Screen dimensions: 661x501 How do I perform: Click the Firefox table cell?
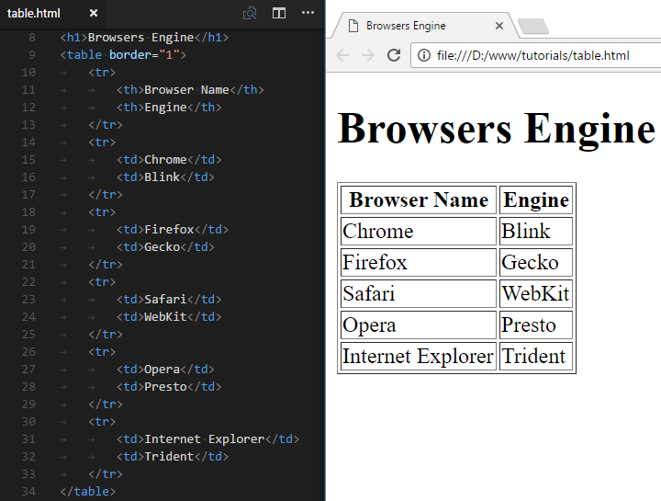419,262
